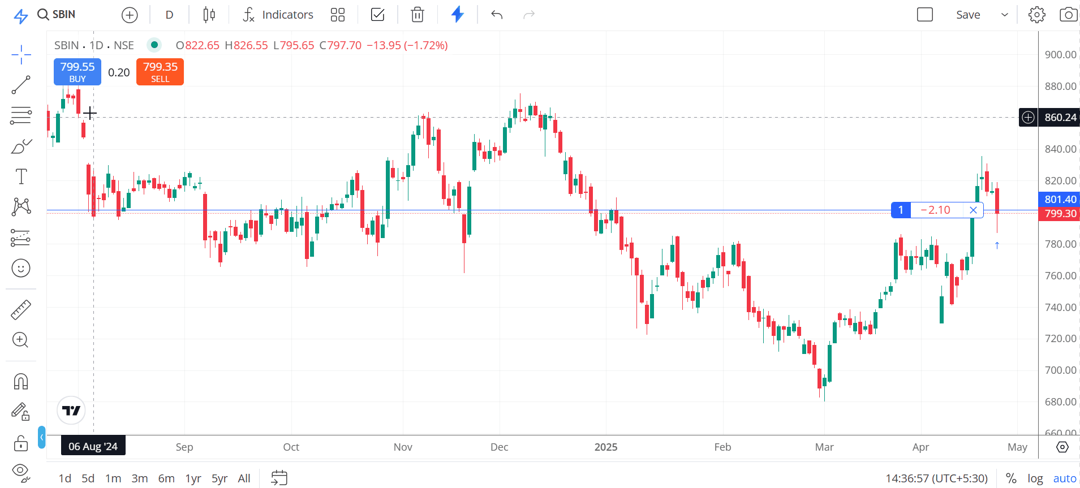
Task: Click the Save button
Action: pyautogui.click(x=968, y=15)
